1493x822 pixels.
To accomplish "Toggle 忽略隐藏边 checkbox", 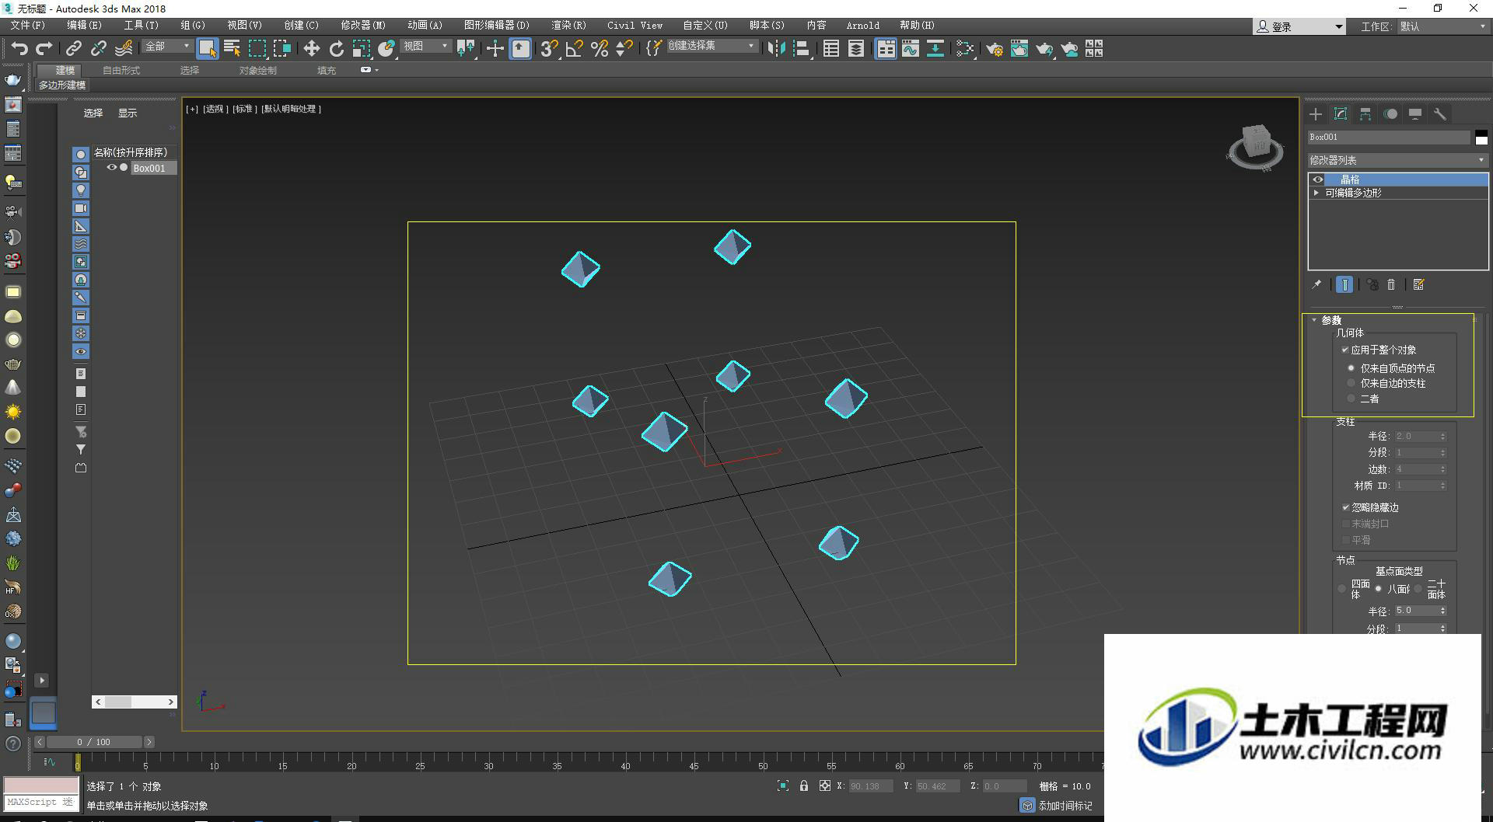I will [1345, 507].
